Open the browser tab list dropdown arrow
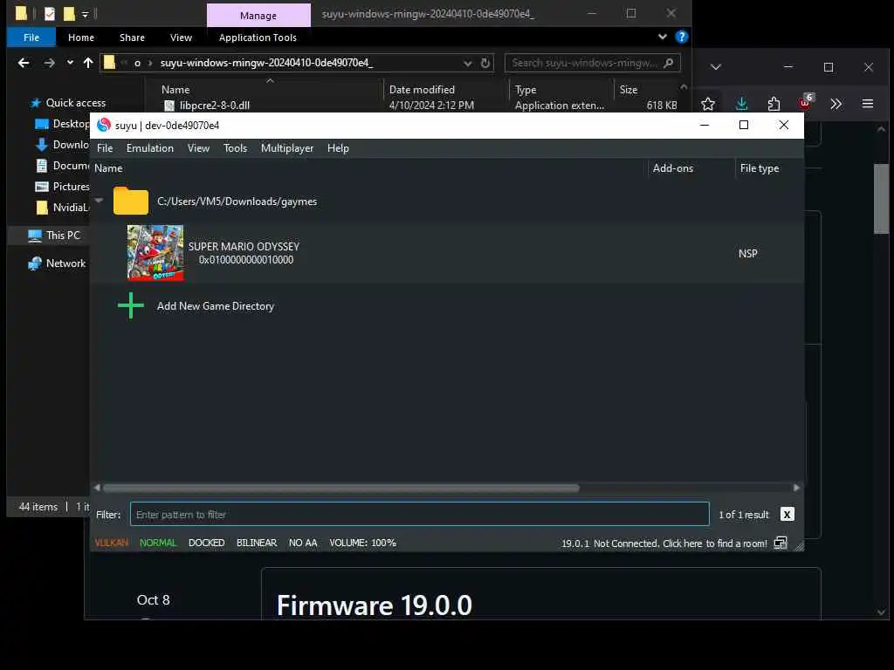The image size is (894, 670). click(716, 67)
